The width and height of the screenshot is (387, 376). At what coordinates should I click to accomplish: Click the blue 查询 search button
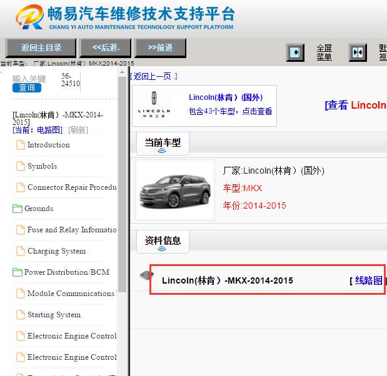pyautogui.click(x=27, y=87)
